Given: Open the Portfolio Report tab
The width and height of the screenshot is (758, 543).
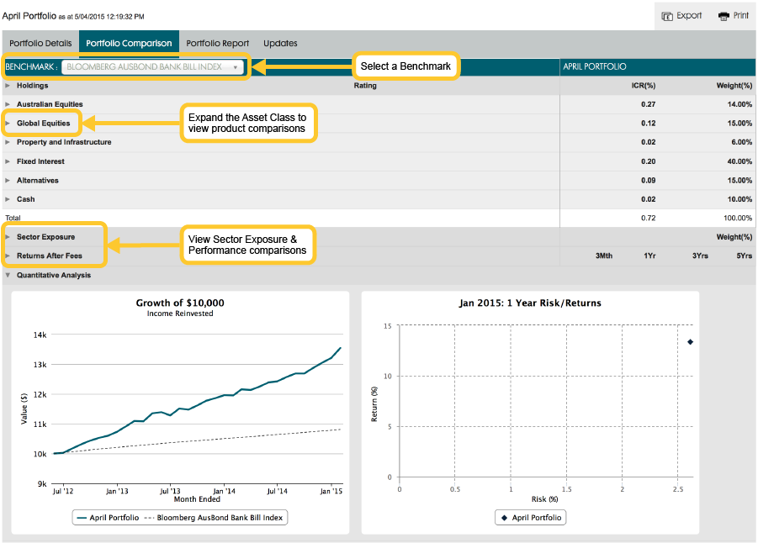Looking at the screenshot, I should pos(217,43).
